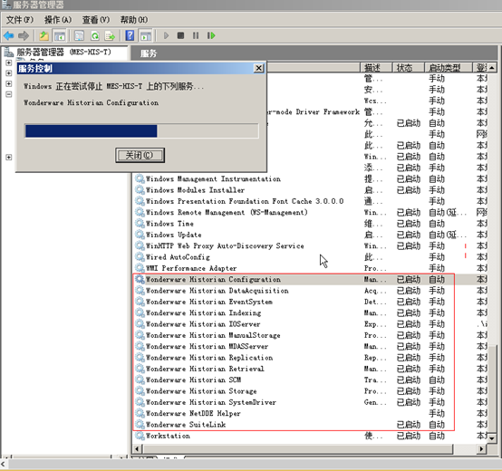Select Wonderware Historian Retrieval service
Image resolution: width=502 pixels, height=471 pixels.
(x=205, y=369)
